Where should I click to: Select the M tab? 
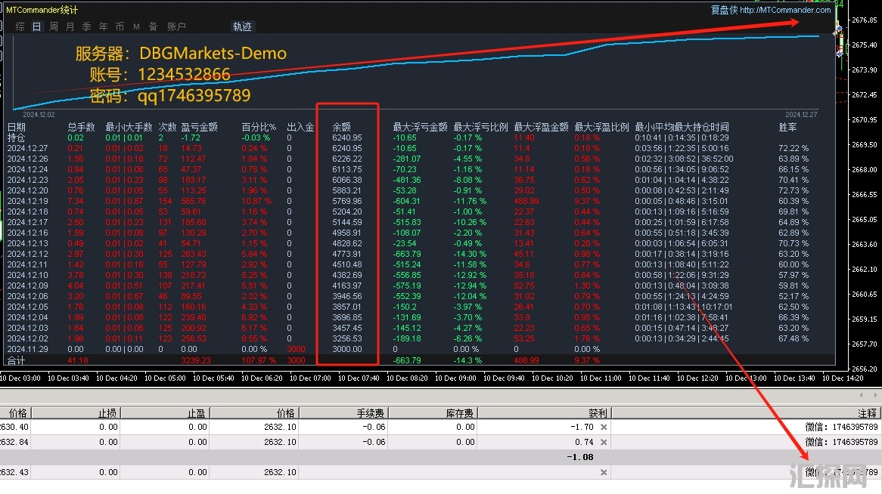(x=136, y=26)
